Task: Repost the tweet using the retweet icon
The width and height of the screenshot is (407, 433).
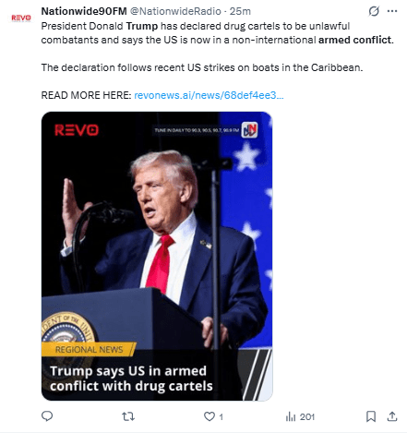Action: click(x=128, y=416)
